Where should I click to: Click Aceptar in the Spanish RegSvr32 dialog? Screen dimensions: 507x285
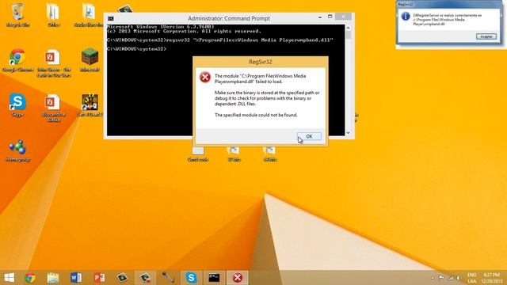[x=486, y=36]
